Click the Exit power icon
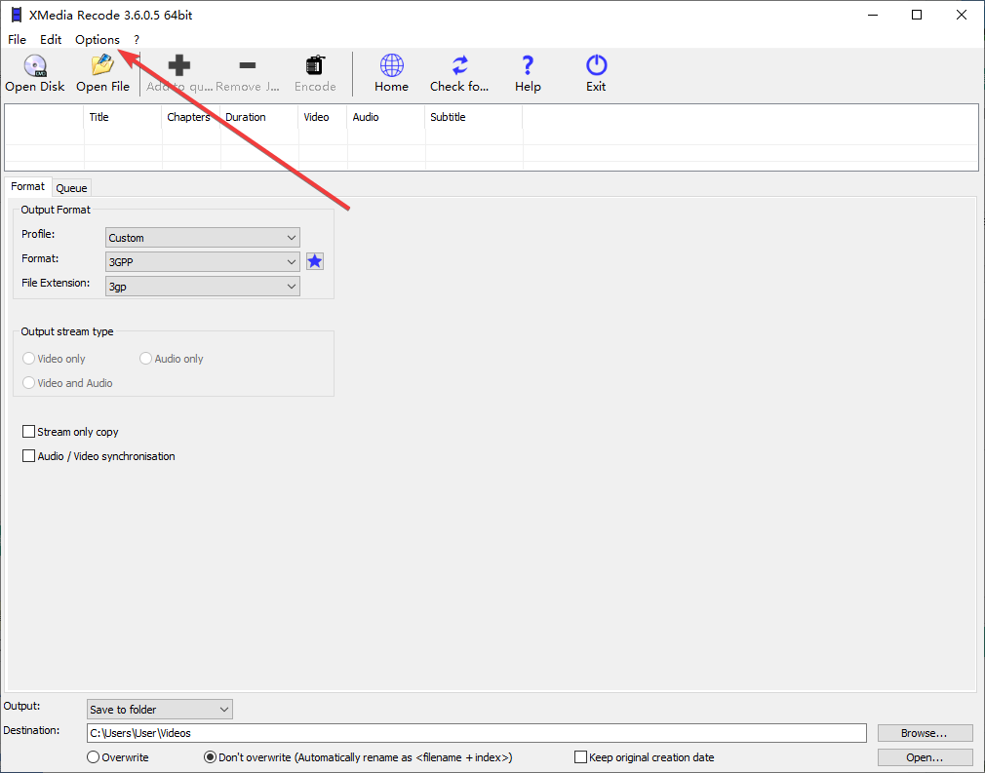985x773 pixels. [x=596, y=66]
